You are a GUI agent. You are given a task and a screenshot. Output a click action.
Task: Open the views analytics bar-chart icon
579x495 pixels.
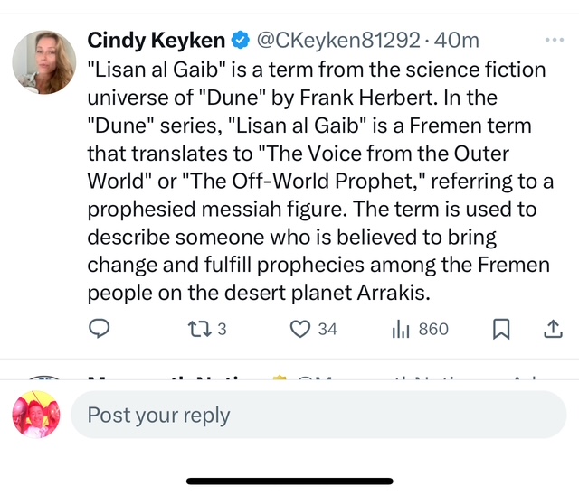pos(401,330)
